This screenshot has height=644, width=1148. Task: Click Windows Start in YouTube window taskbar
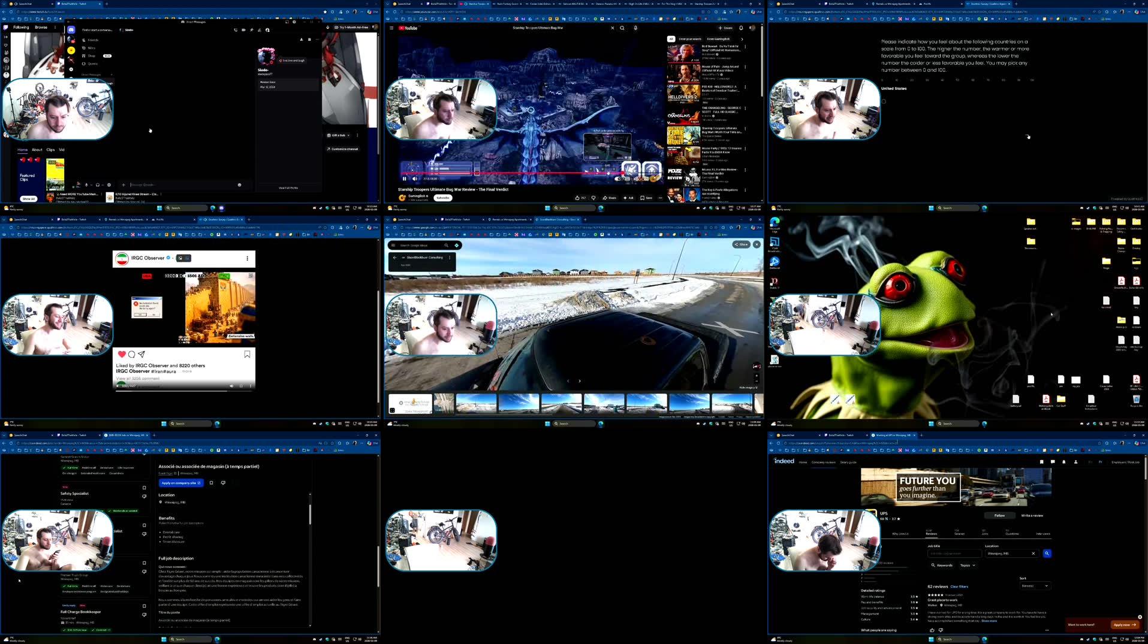(x=547, y=208)
